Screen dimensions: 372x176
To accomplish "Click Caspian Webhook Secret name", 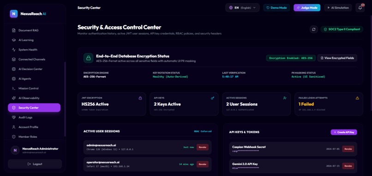I will tap(249, 147).
